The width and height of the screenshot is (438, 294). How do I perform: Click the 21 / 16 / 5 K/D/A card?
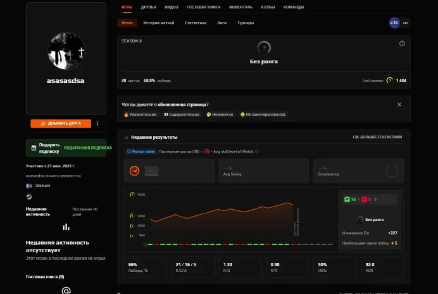(x=192, y=267)
